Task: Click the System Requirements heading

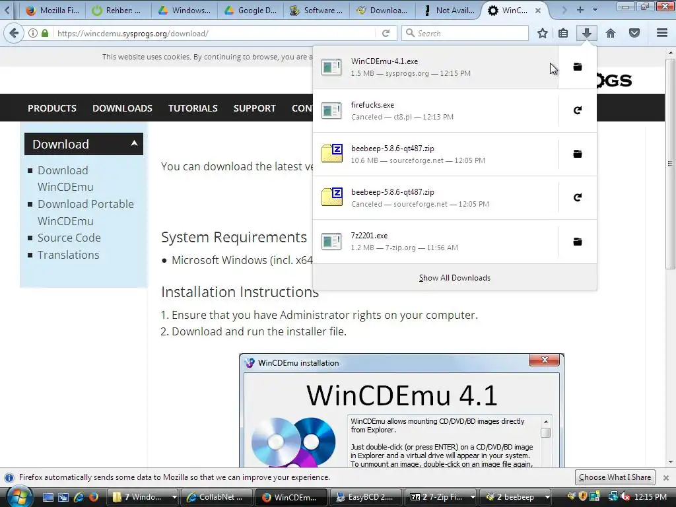Action: [234, 237]
